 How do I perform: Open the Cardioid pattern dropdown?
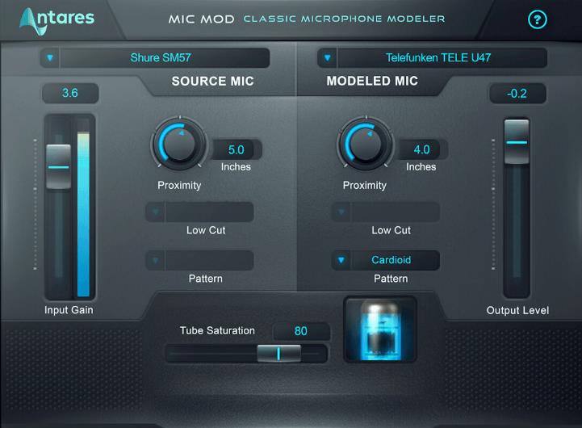pos(386,260)
